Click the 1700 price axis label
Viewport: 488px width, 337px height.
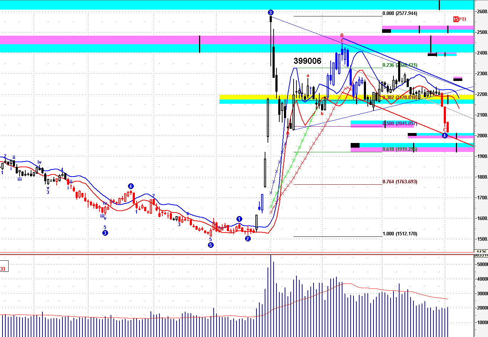tap(482, 198)
